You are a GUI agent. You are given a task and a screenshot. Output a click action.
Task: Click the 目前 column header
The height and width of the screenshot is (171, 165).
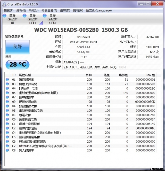click(x=84, y=75)
